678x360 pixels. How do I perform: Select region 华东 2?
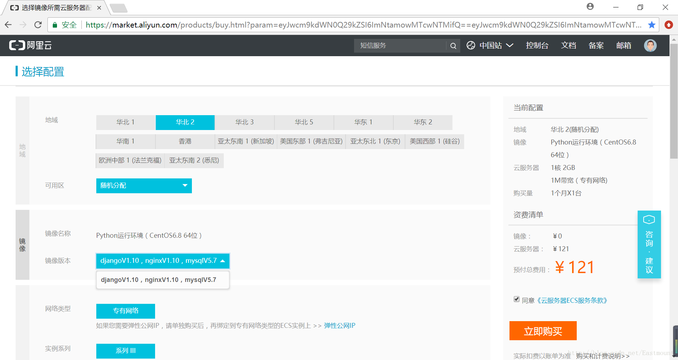[423, 122]
